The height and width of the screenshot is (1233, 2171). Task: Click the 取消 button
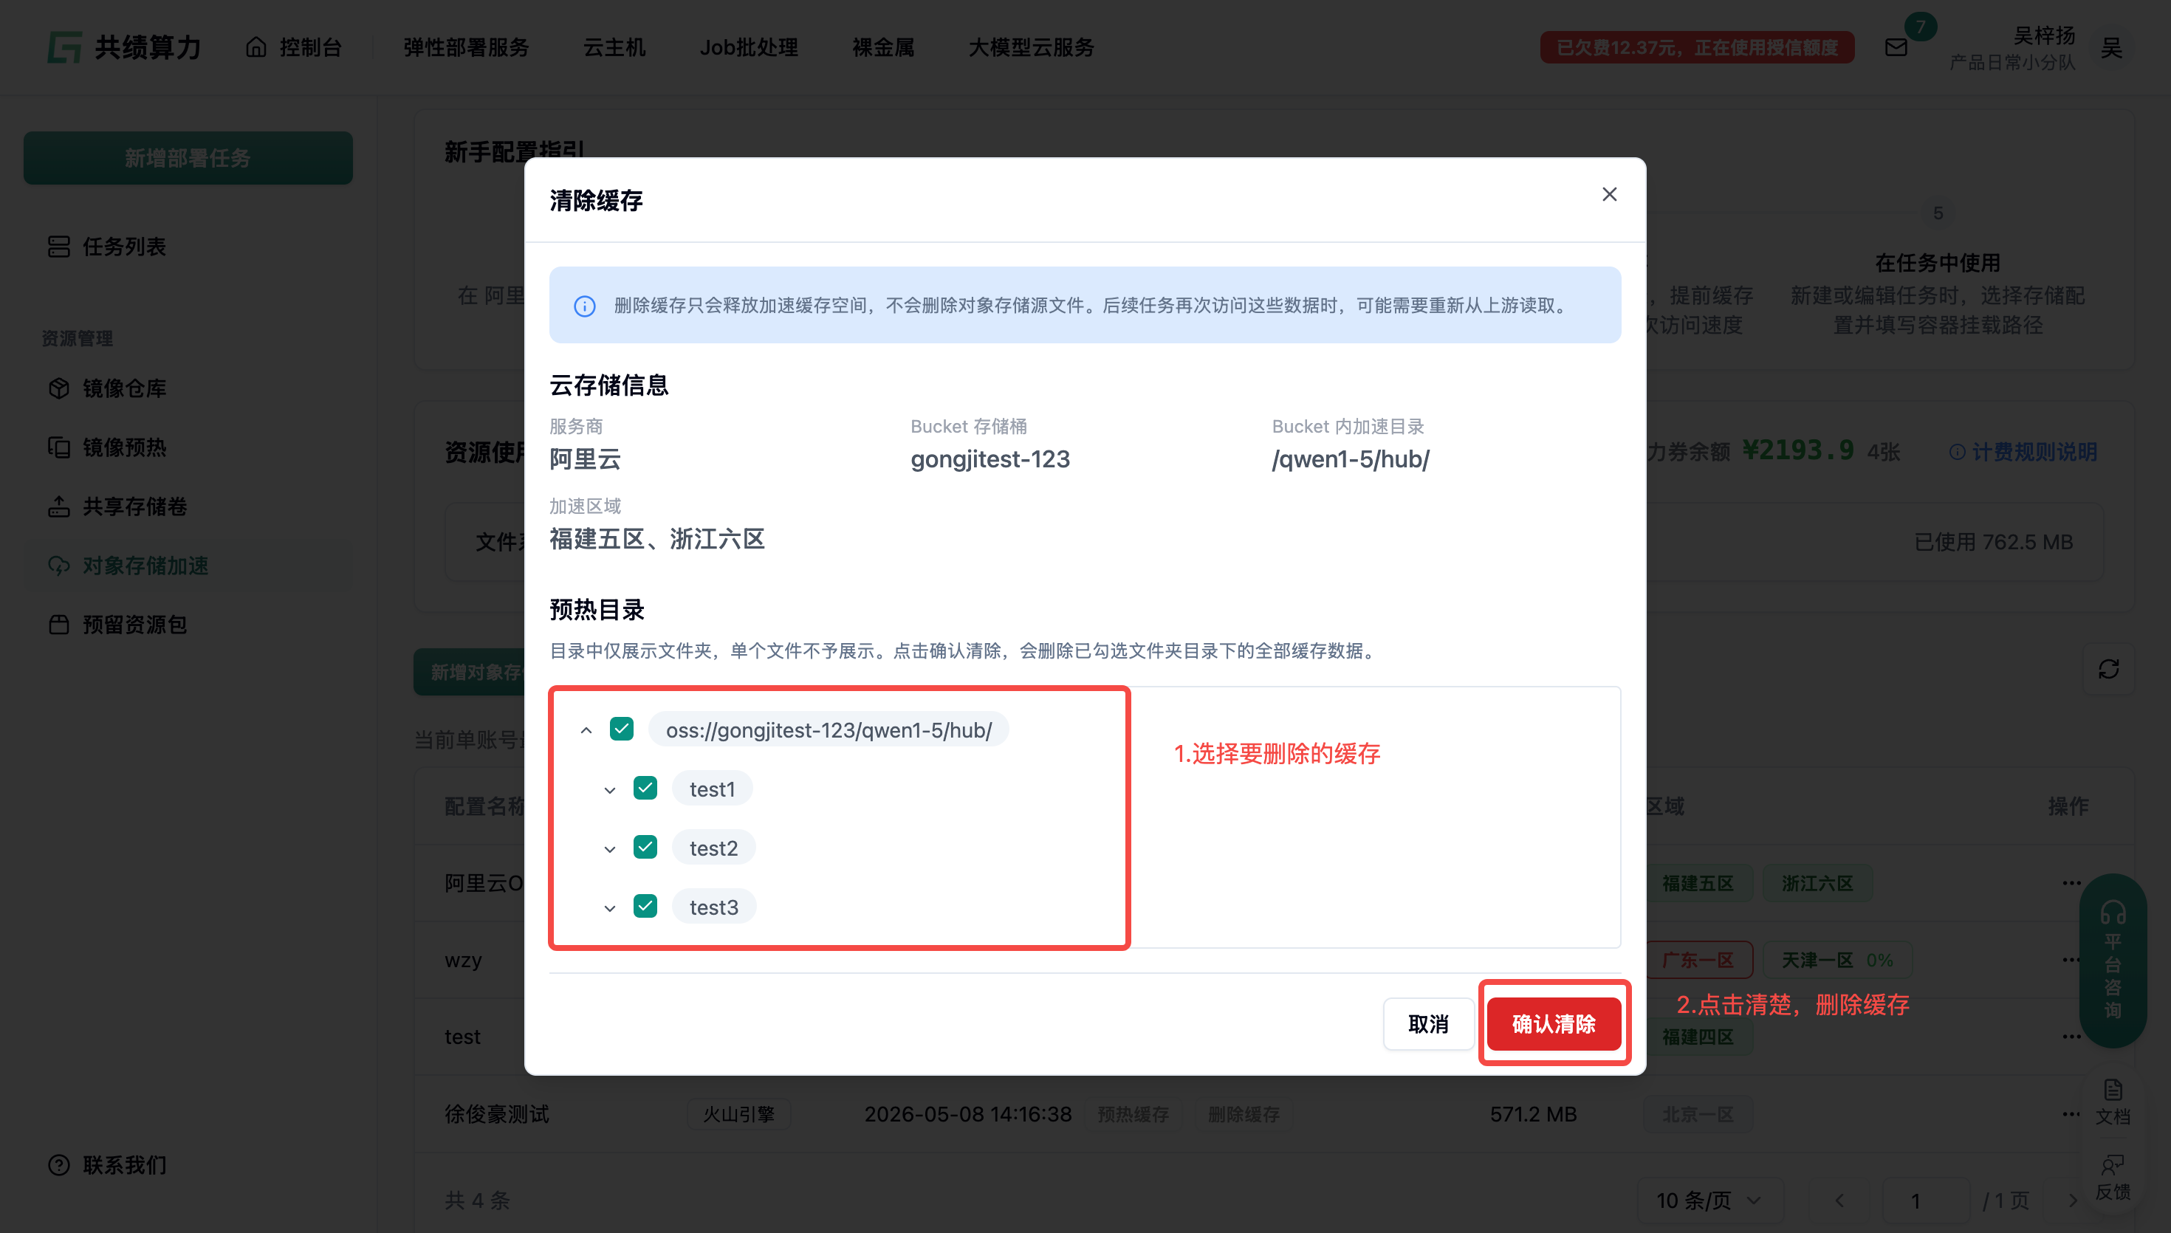[x=1428, y=1024]
